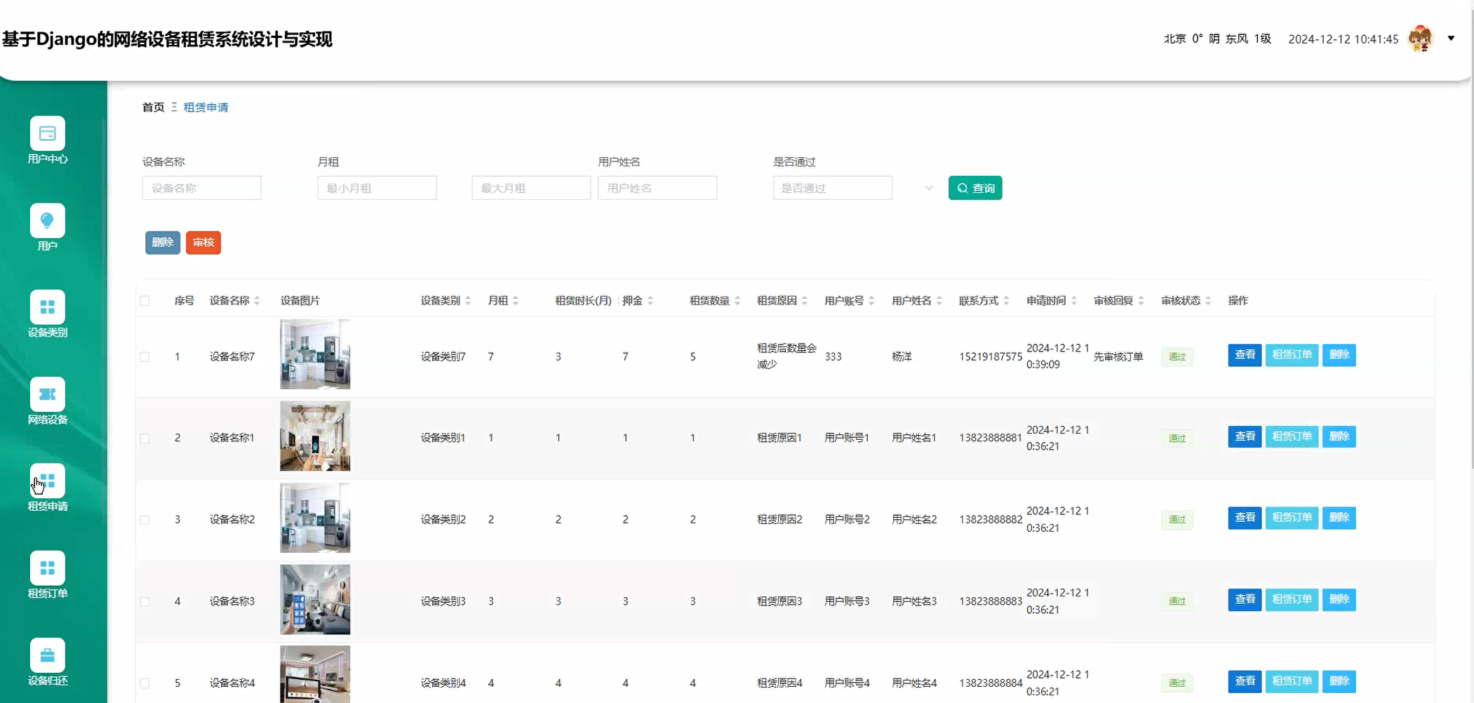This screenshot has height=703, width=1474.
Task: Delete the 设备名称2 row
Action: (x=1339, y=518)
